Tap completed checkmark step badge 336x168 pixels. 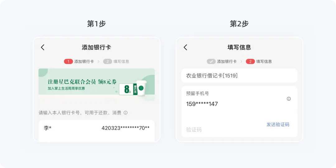click(x=211, y=62)
